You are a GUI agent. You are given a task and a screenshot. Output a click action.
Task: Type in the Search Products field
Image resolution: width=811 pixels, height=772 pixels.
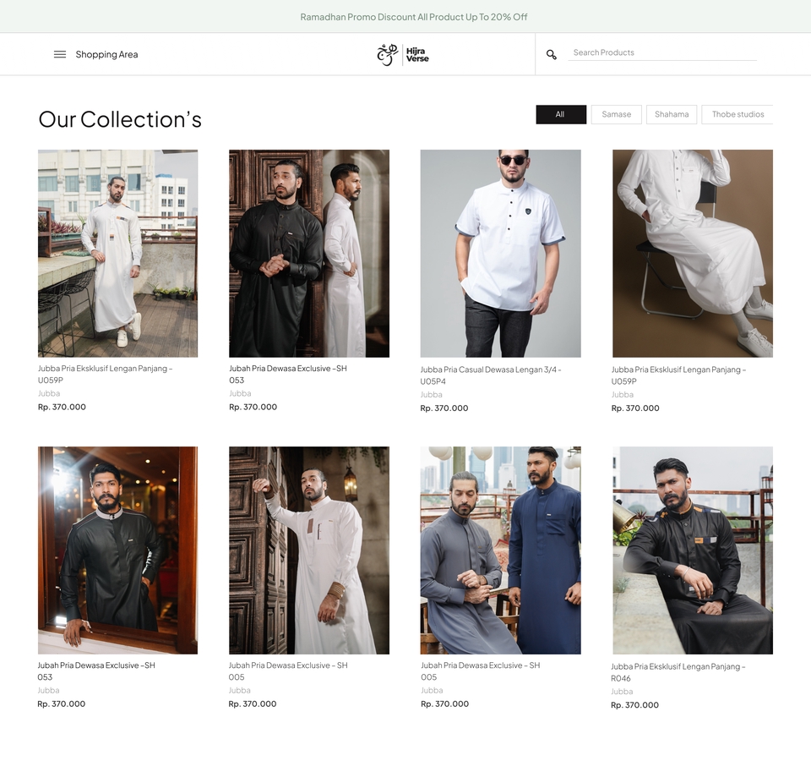click(x=661, y=52)
